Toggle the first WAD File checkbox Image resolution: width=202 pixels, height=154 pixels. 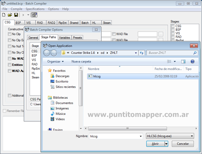click(114, 34)
